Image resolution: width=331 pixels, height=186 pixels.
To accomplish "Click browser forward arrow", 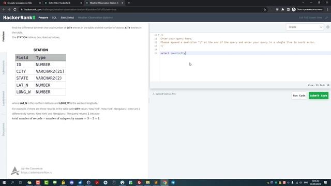I will coord(9,9).
